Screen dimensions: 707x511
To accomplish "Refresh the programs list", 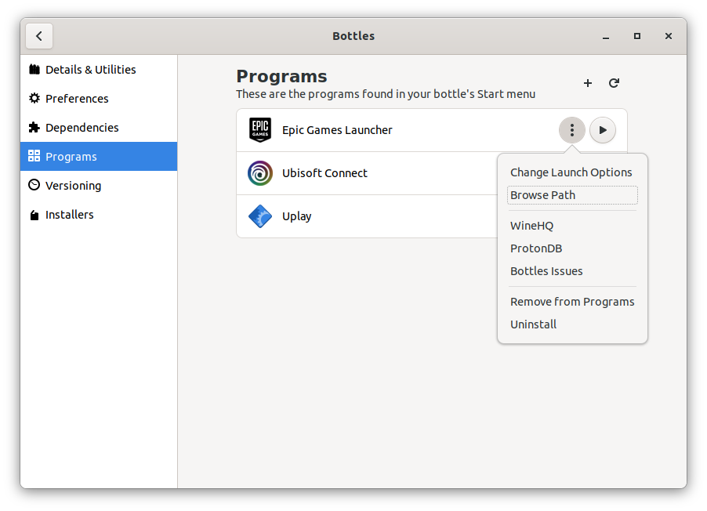I will click(614, 83).
